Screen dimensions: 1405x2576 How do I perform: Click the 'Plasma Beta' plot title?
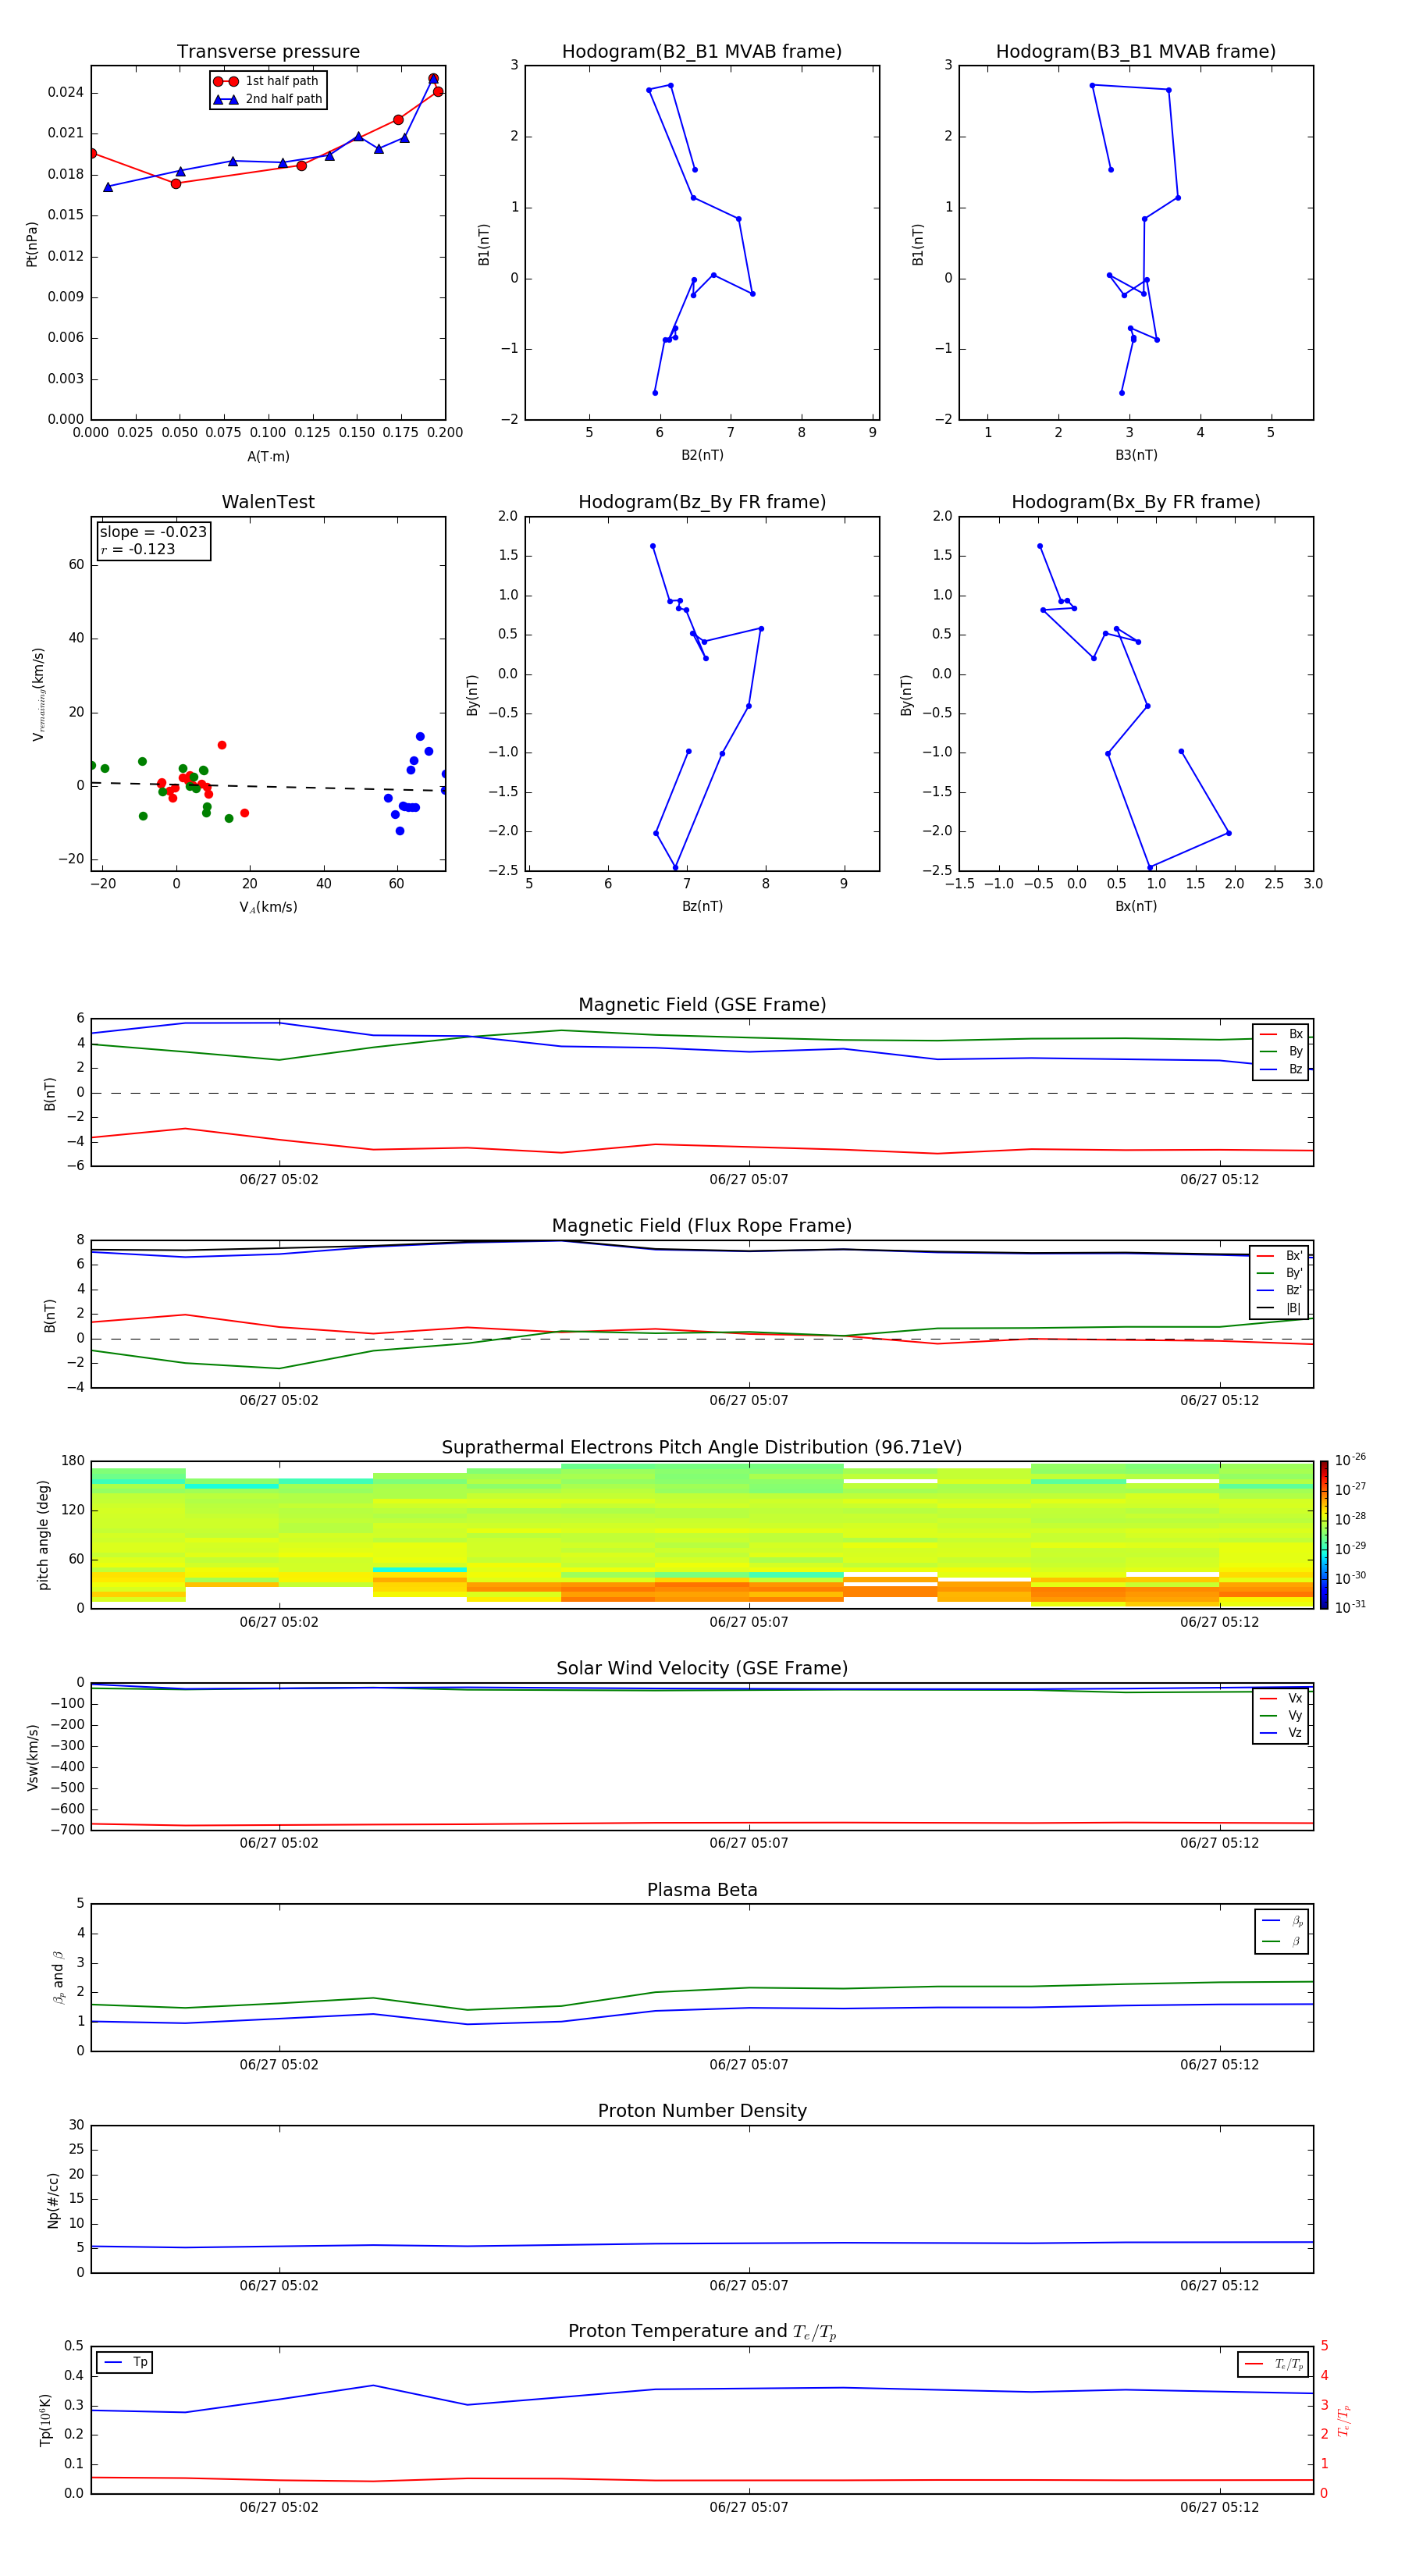pyautogui.click(x=702, y=1890)
